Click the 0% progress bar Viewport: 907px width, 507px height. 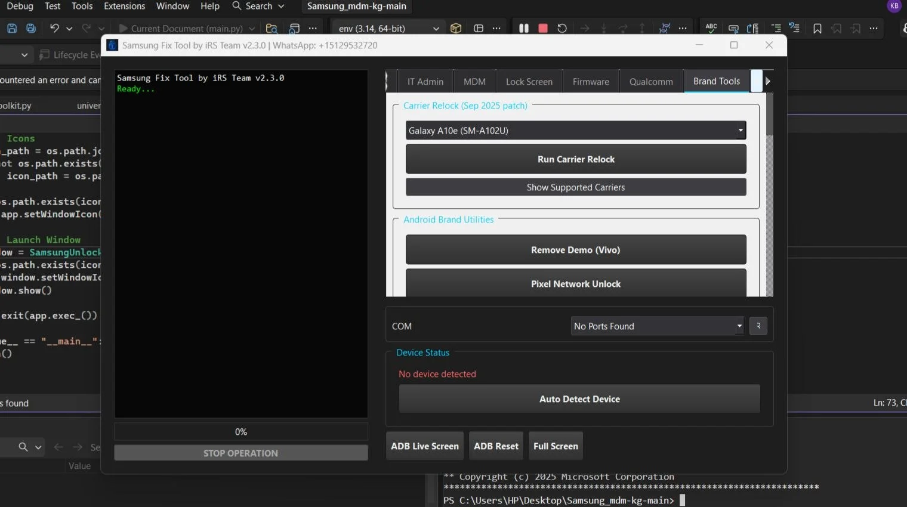pos(241,432)
